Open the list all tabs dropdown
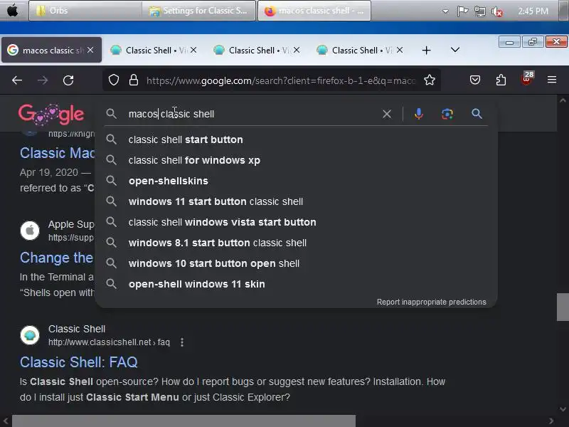This screenshot has height=427, width=569. coord(455,50)
